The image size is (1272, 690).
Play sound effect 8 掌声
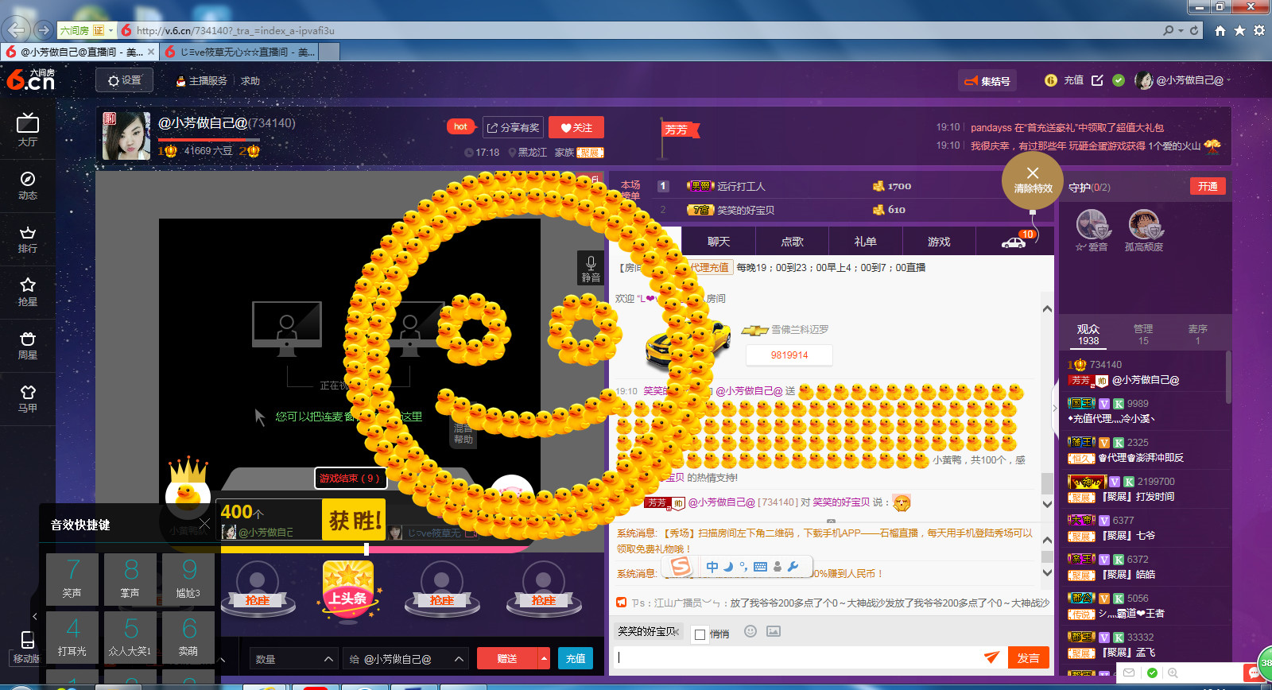point(130,580)
